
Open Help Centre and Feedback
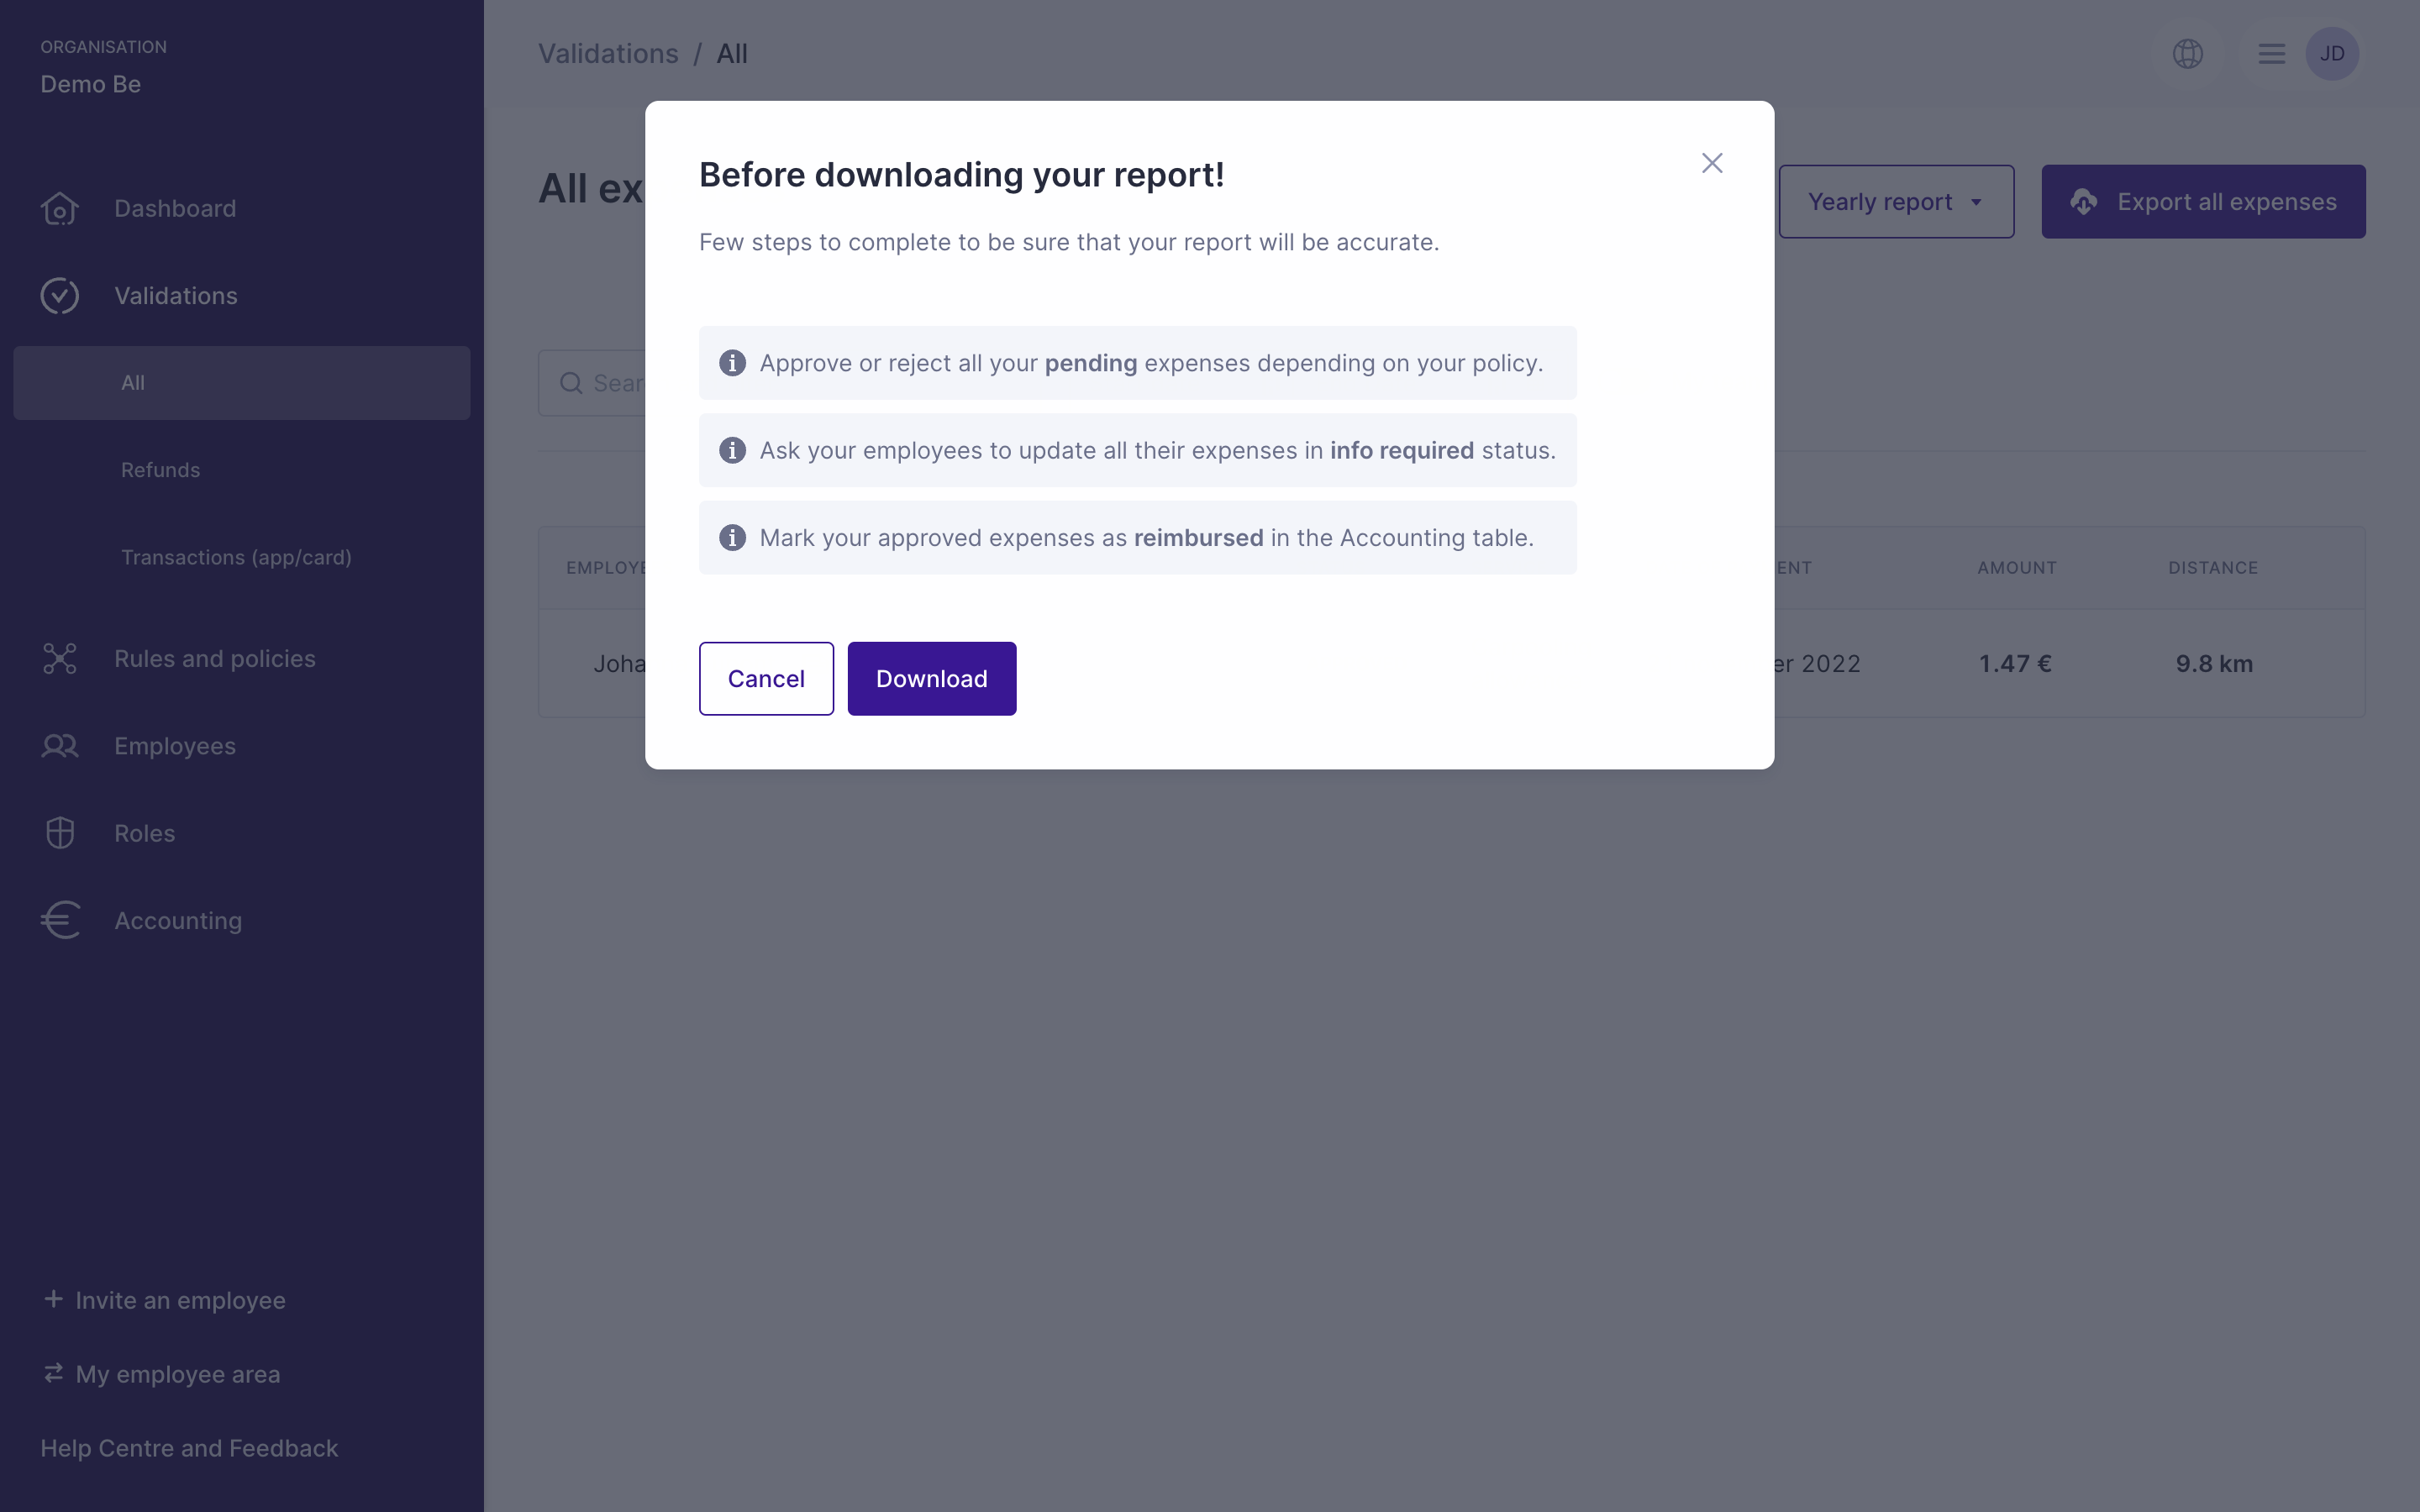(189, 1448)
